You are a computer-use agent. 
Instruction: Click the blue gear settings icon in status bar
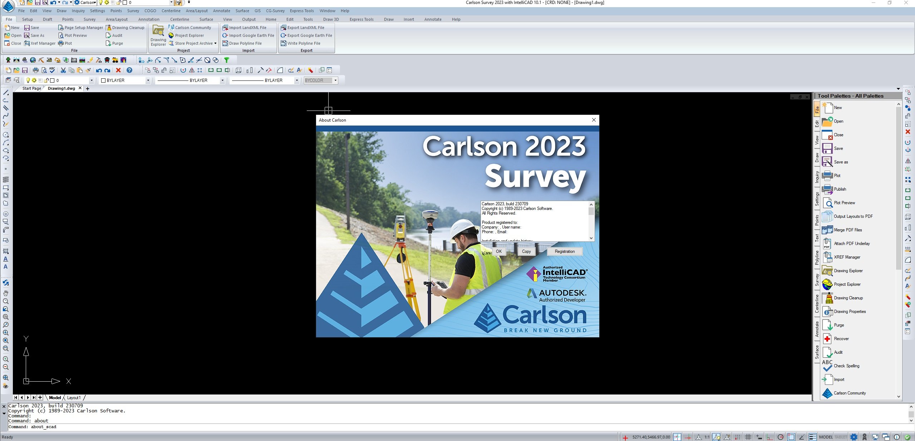click(854, 437)
